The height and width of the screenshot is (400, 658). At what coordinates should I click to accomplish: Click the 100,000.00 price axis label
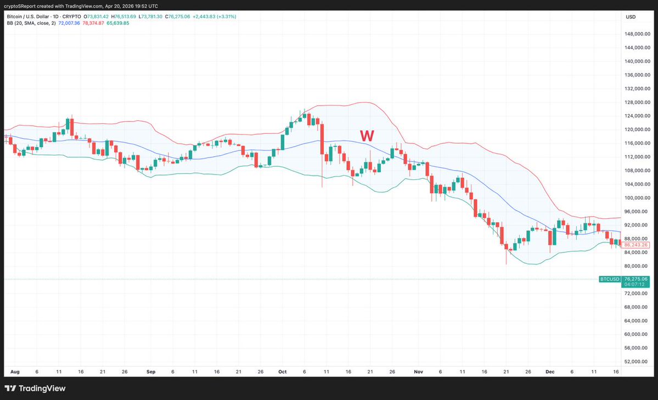(637, 198)
